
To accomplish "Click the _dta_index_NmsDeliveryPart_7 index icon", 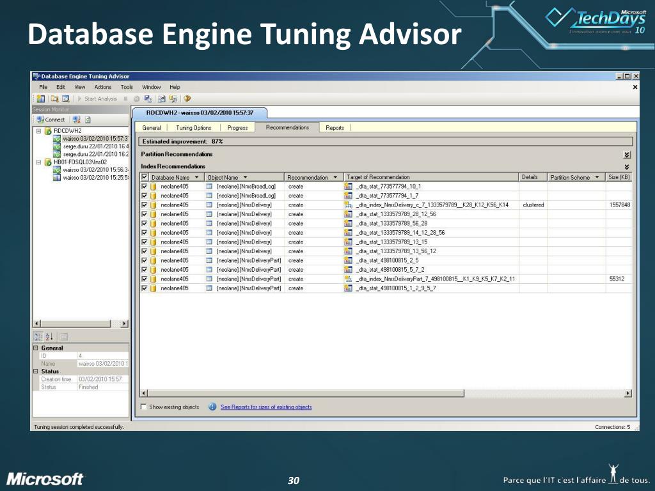I will click(x=348, y=279).
